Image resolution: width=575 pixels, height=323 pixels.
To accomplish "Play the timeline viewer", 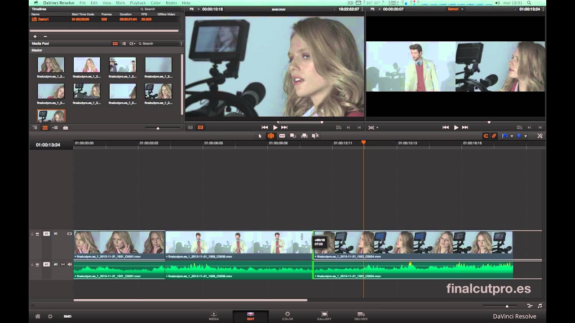I will click(456, 127).
